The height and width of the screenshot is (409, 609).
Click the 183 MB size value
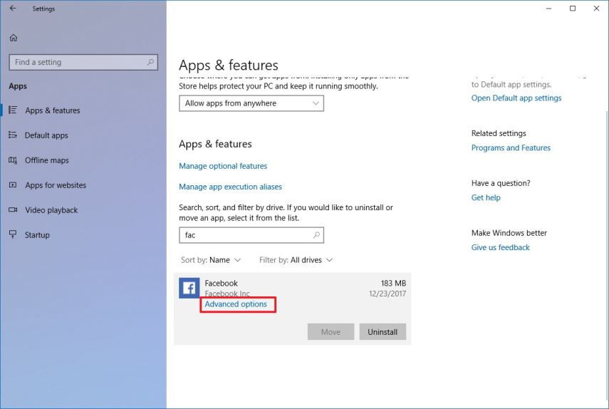393,283
